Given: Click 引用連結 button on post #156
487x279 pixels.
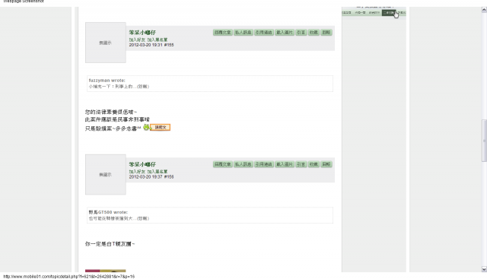Looking at the screenshot, I should pyautogui.click(x=264, y=164).
